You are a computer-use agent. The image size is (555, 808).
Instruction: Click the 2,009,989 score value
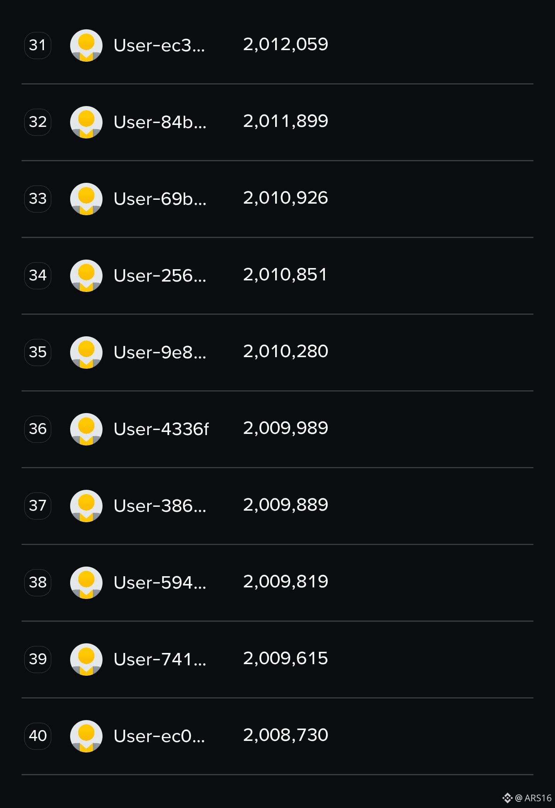[x=286, y=428]
